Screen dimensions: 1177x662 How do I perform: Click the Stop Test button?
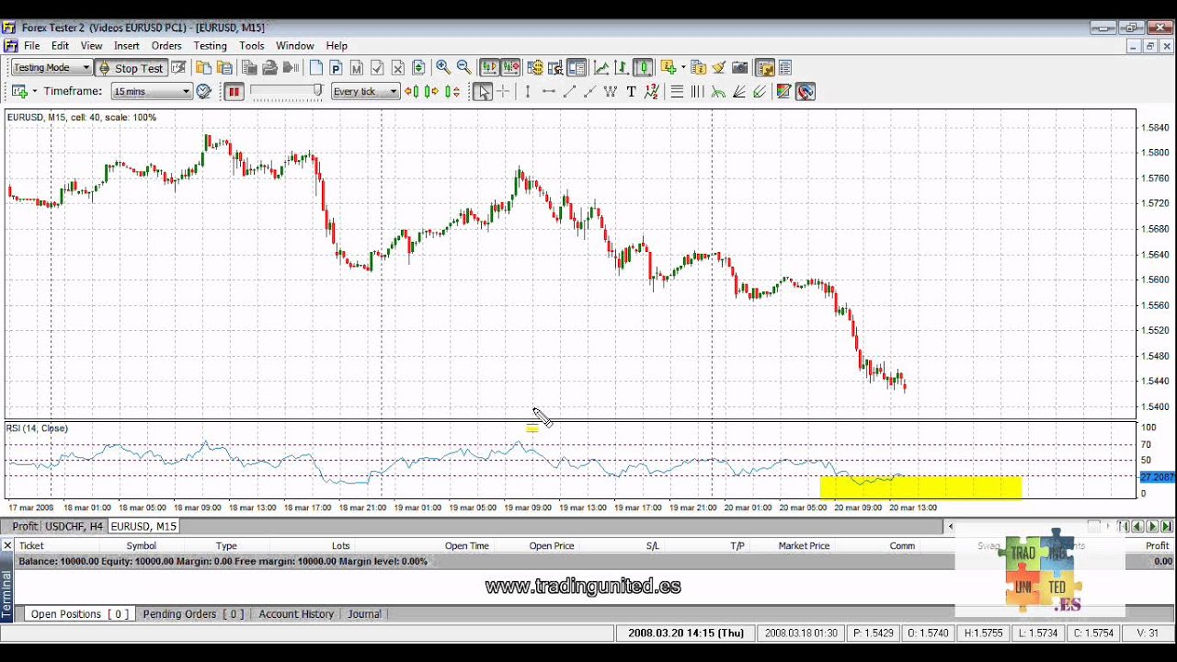(130, 67)
